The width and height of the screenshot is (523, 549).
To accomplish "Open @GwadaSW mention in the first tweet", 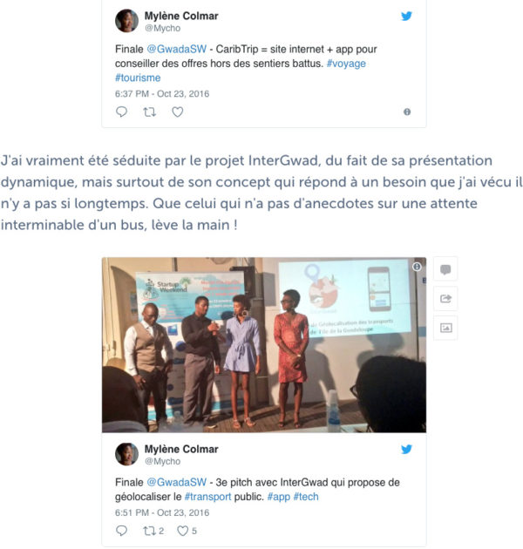I will [177, 49].
